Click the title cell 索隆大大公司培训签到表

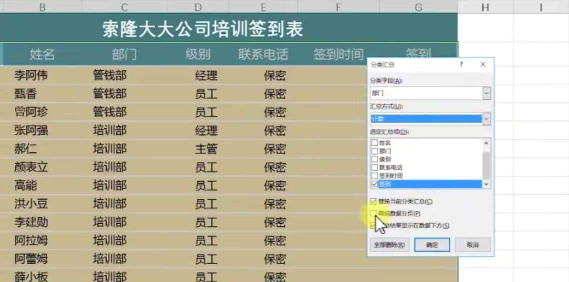202,29
